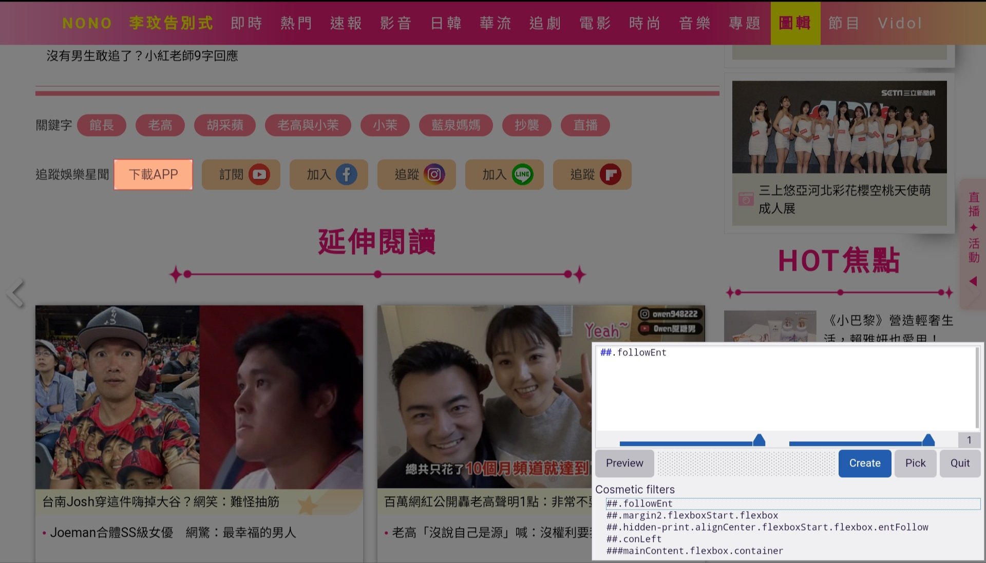The height and width of the screenshot is (563, 986).
Task: Click the filter text input area
Action: [786, 388]
